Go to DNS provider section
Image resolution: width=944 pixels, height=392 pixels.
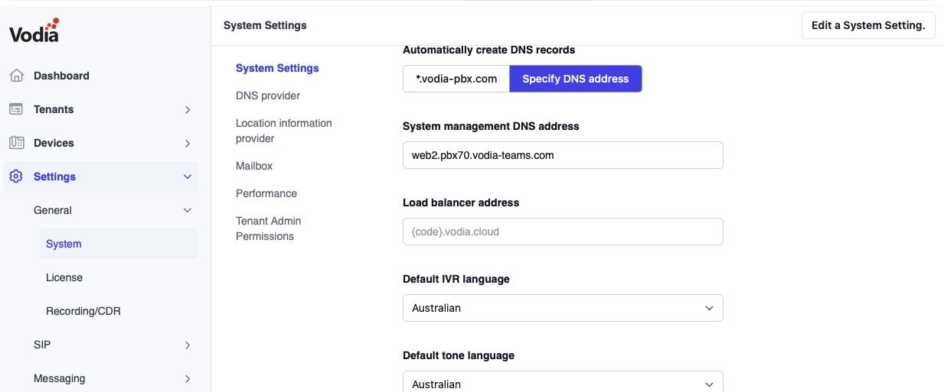pyautogui.click(x=268, y=96)
